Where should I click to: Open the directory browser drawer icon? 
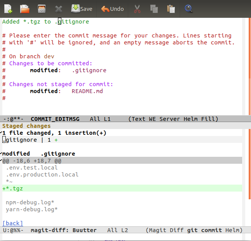pyautogui.click(x=42, y=8)
